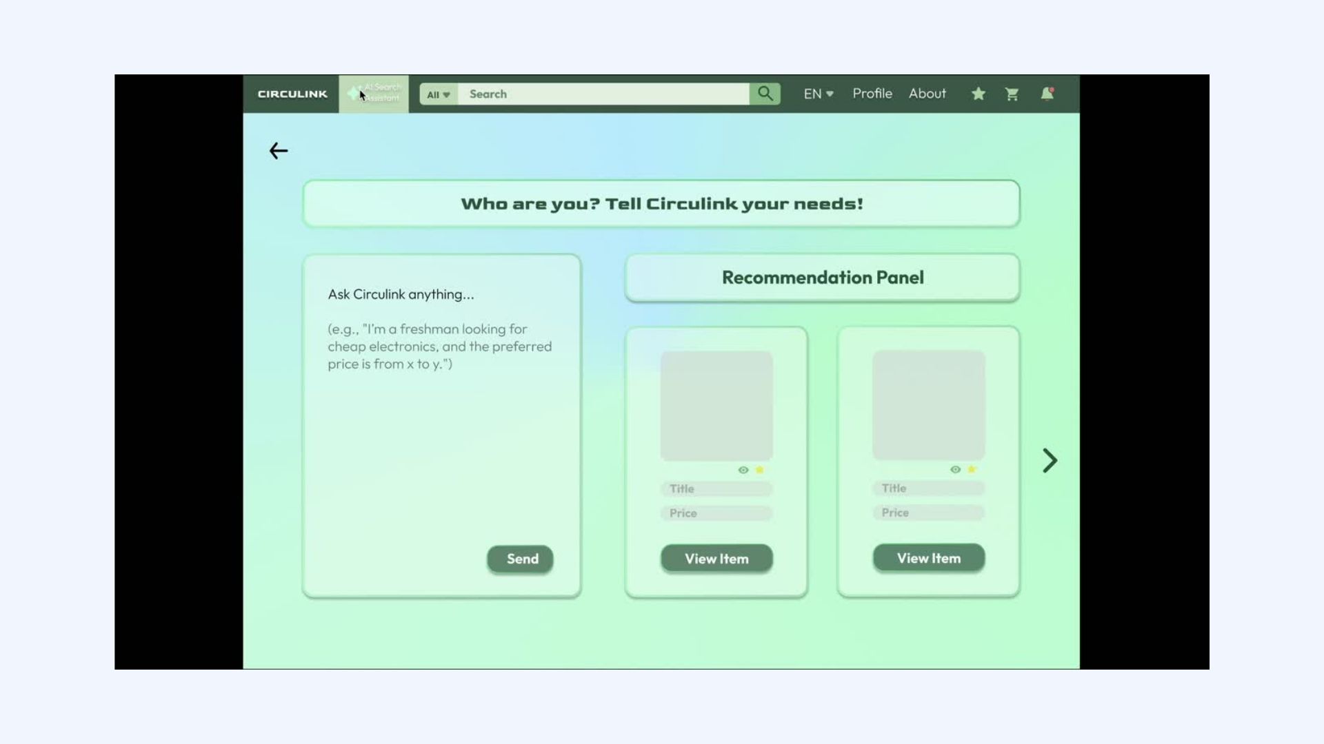Viewport: 1324px width, 744px height.
Task: Open the About page
Action: click(x=927, y=94)
